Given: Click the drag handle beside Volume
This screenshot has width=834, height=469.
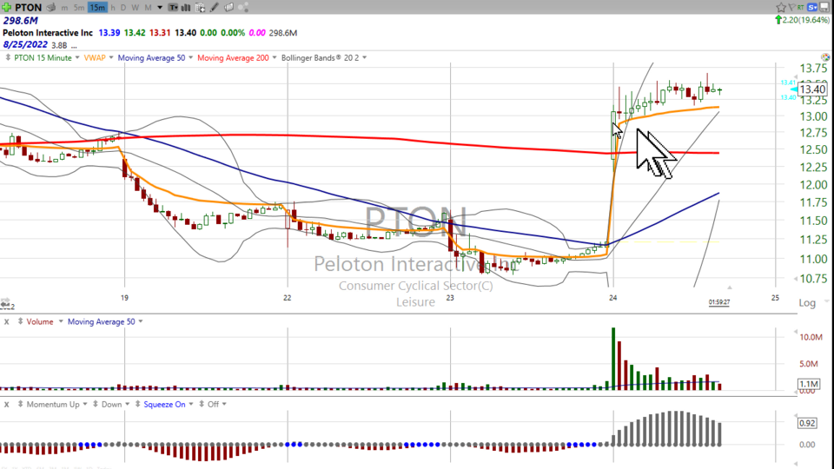Looking at the screenshot, I should click(x=20, y=321).
